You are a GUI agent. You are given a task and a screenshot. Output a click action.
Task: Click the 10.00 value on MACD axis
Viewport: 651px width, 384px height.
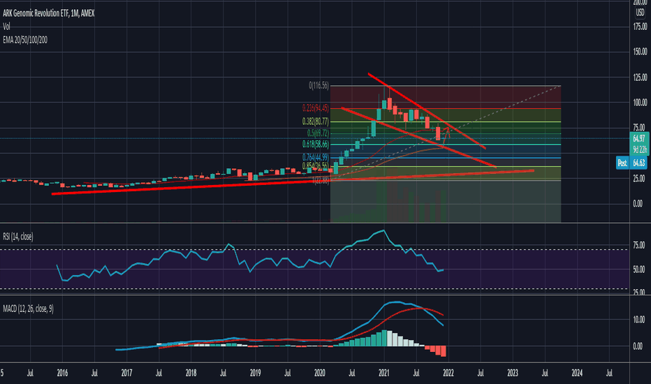coord(638,320)
